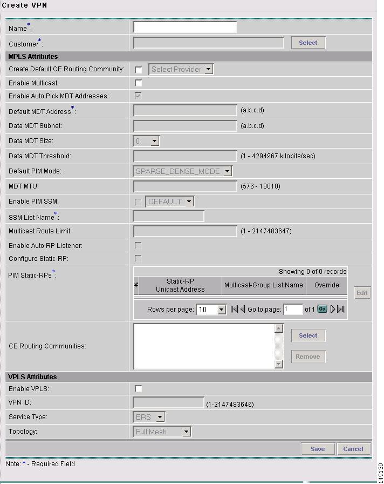Click Multicast-Group List Name column header

tap(264, 285)
